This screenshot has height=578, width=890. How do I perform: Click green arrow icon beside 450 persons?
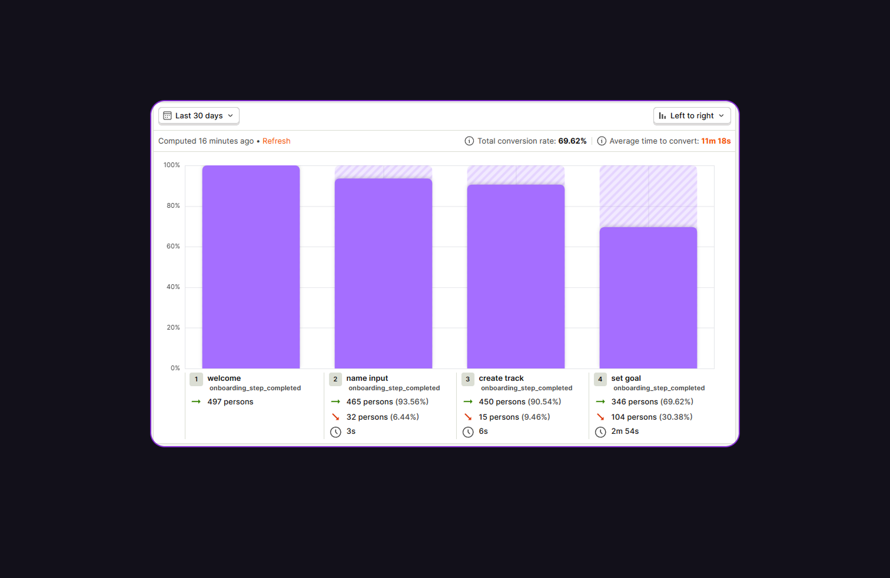(468, 402)
